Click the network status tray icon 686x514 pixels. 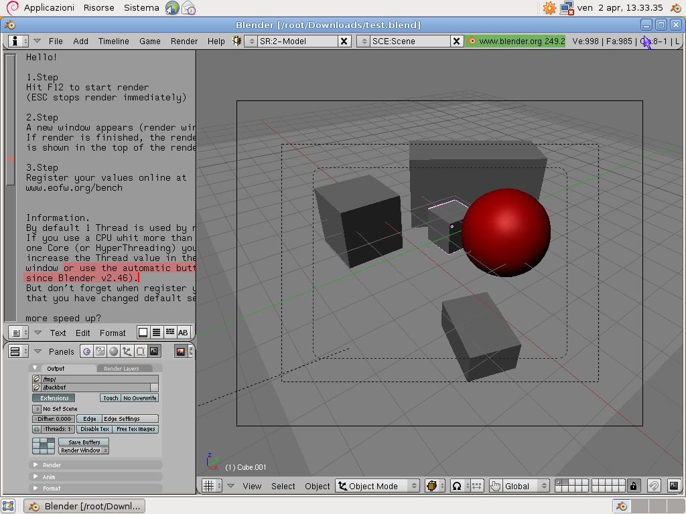pyautogui.click(x=567, y=8)
